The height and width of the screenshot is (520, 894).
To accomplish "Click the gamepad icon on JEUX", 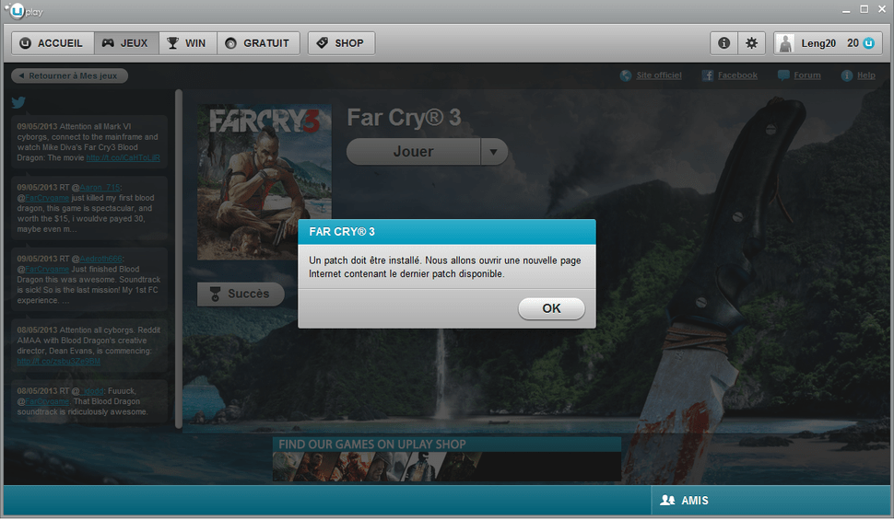I will [x=108, y=43].
